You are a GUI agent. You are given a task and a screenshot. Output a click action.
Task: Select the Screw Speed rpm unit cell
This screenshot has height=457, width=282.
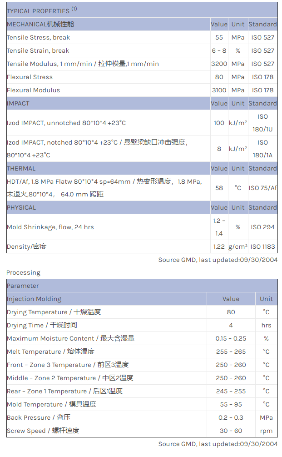coord(266,431)
